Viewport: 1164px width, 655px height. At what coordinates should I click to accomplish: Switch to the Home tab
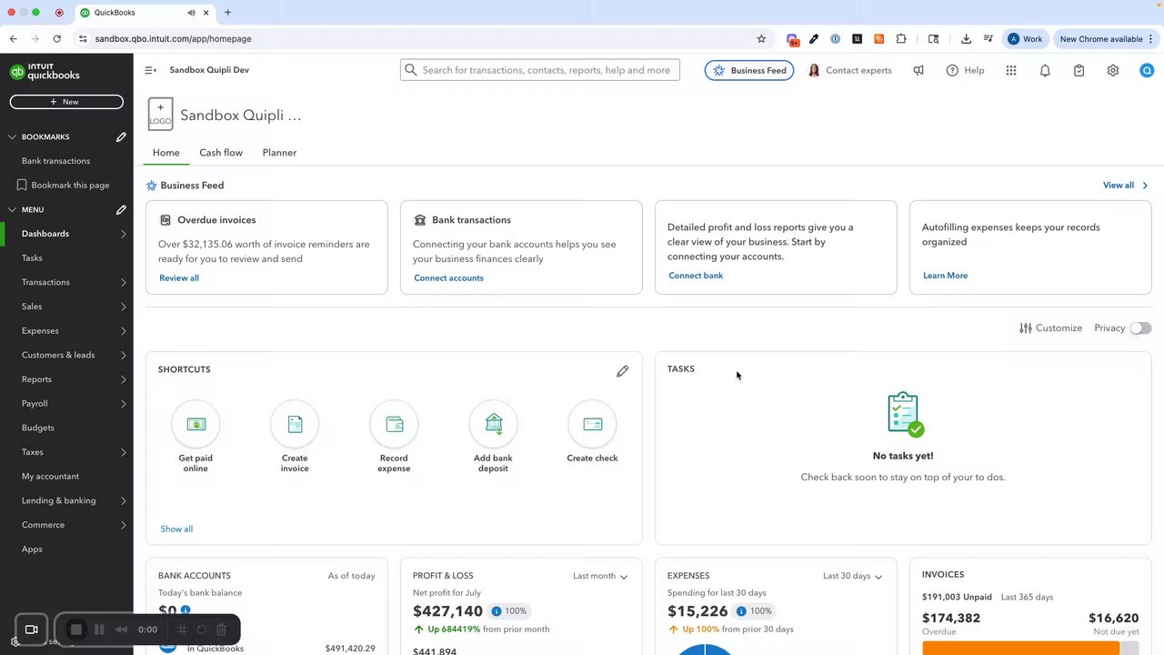pyautogui.click(x=166, y=153)
